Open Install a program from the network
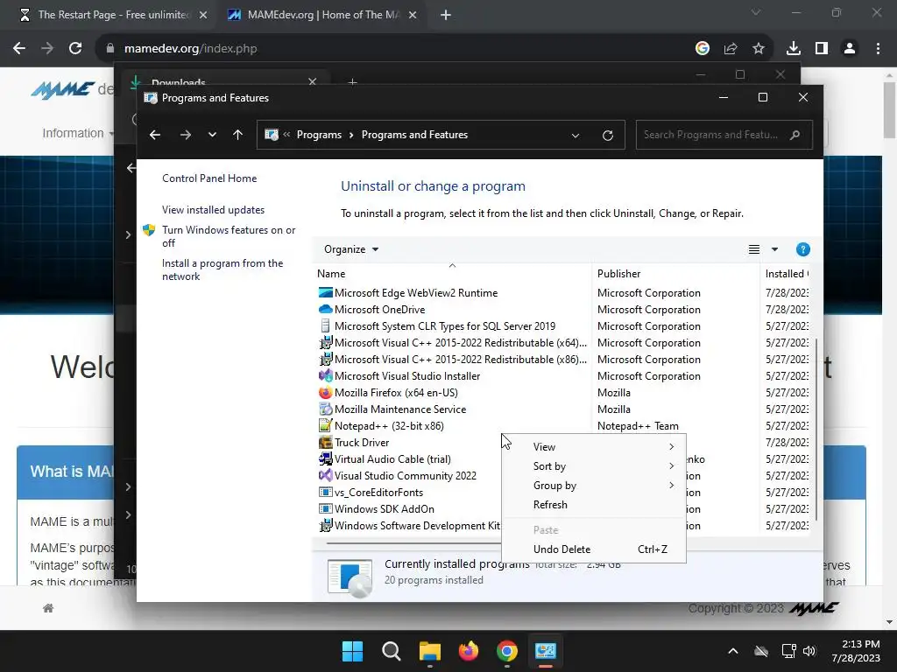 pyautogui.click(x=222, y=269)
